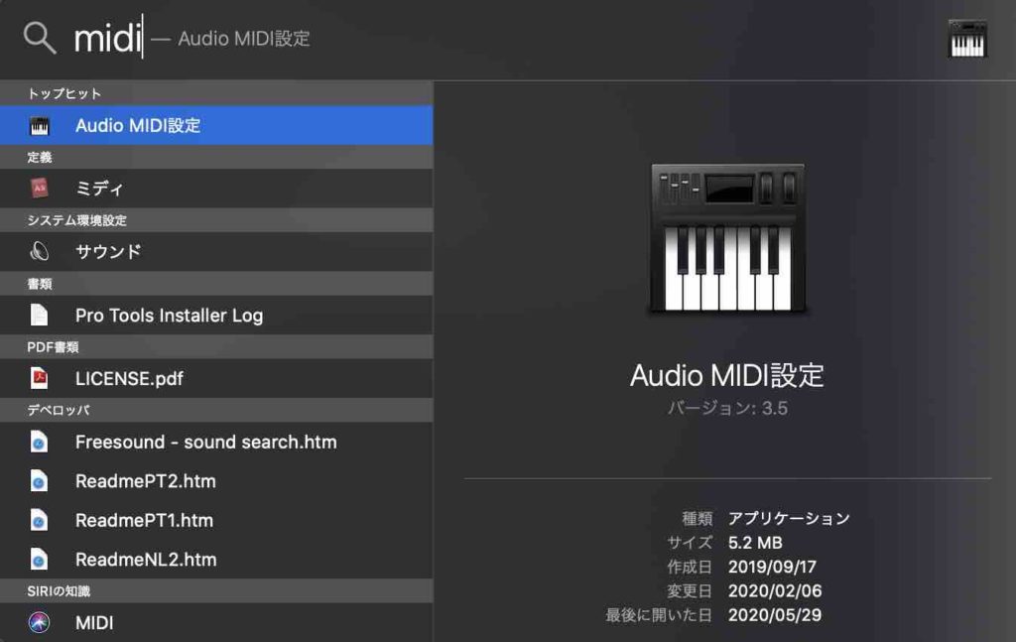
Task: Select the ReadmeNL2.htm result row
Action: [x=149, y=559]
